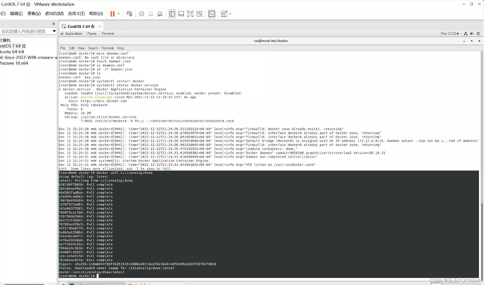Open the 帮助(H) menu

96,14
